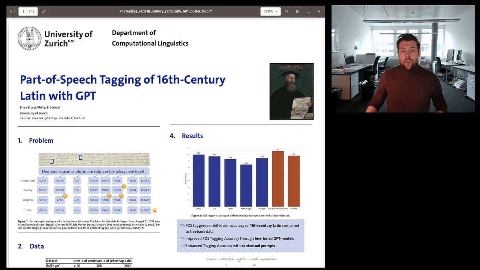This screenshot has width=480, height=270.
Task: Click the Bullinger portrait painting
Action: click(x=291, y=91)
